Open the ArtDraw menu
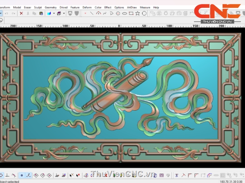The image size is (245, 183). [x=132, y=7]
